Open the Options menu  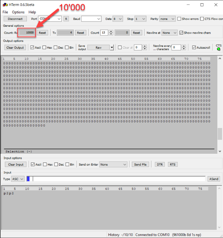click(x=18, y=12)
